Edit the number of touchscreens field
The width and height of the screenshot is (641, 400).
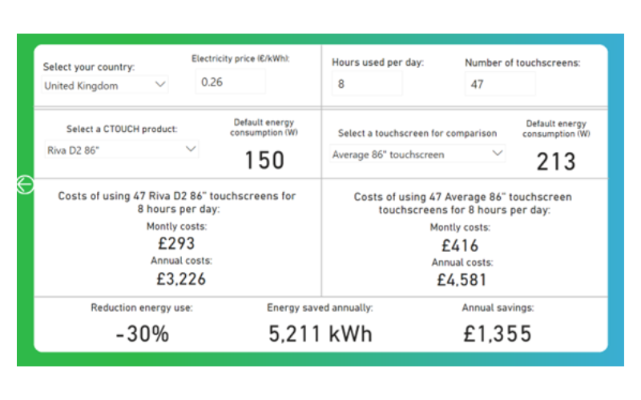500,84
